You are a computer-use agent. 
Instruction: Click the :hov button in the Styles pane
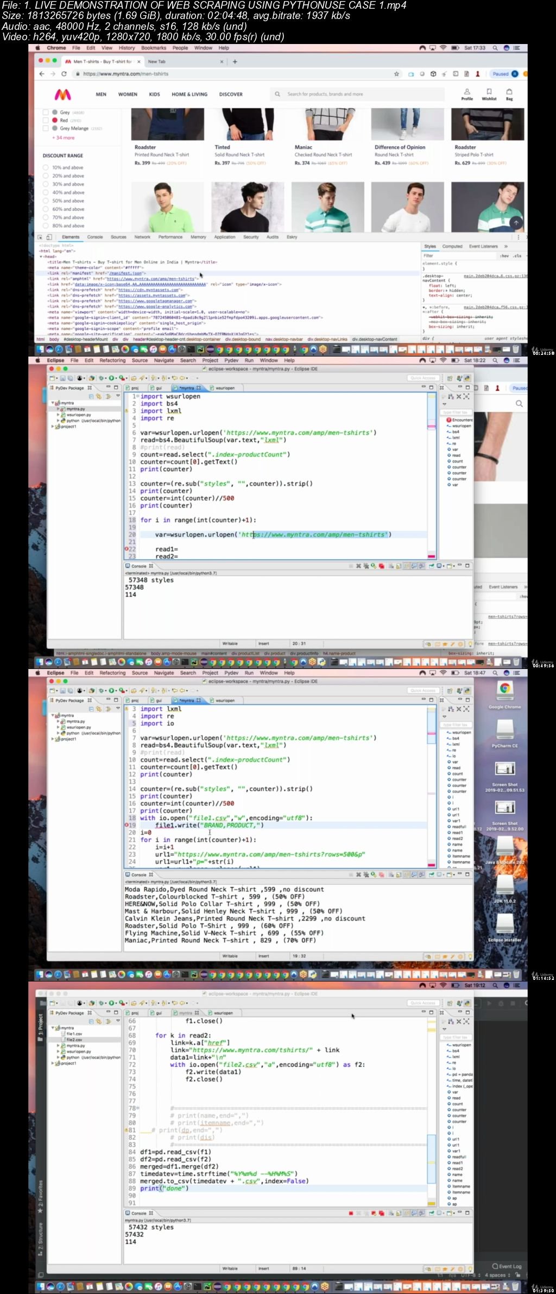click(x=505, y=255)
